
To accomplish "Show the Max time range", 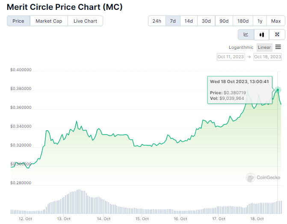I will tap(275, 21).
